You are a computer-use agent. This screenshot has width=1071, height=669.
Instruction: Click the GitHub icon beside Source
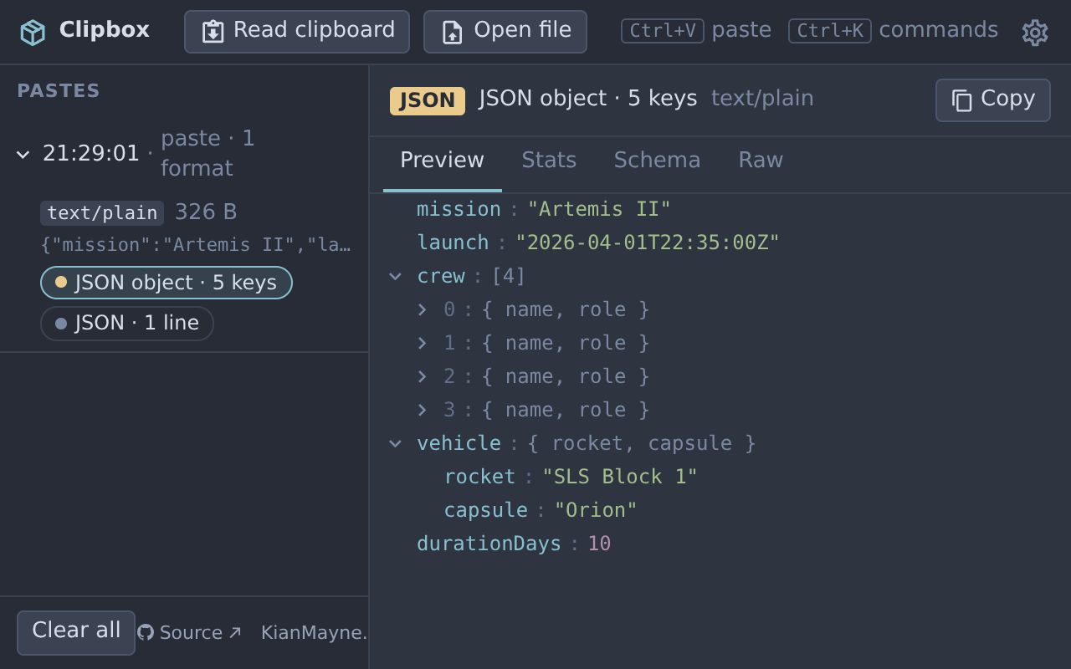pos(146,632)
